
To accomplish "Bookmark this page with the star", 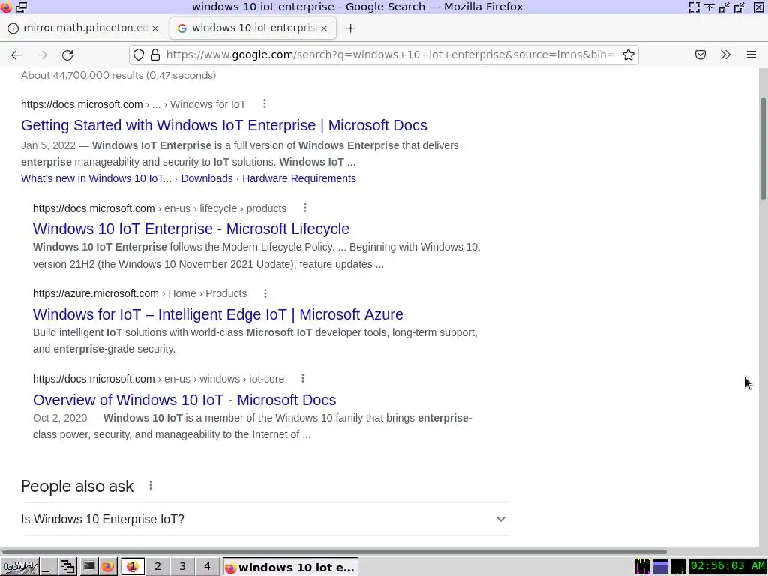I will [x=628, y=55].
